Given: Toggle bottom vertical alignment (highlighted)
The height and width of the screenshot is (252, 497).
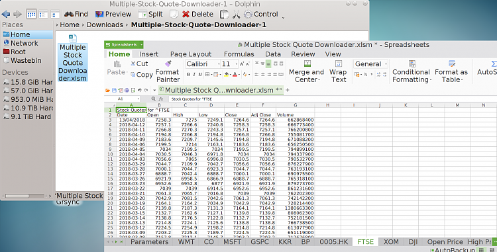Looking at the screenshot, I should (268, 64).
